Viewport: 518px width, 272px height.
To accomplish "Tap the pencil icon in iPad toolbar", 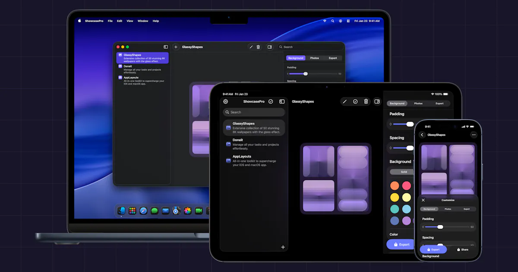I will pyautogui.click(x=344, y=101).
